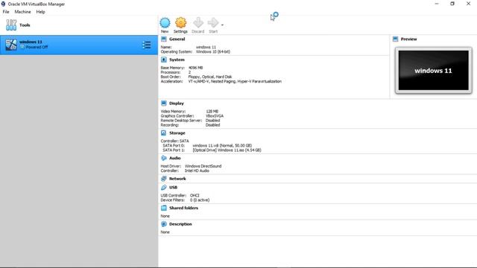
Task: Click the Floppy, Optical, Hard Disk boot order
Action: point(210,77)
